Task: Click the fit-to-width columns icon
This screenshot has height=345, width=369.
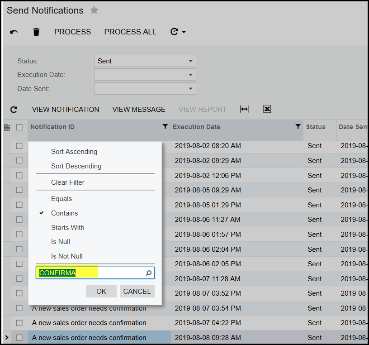Action: [244, 109]
